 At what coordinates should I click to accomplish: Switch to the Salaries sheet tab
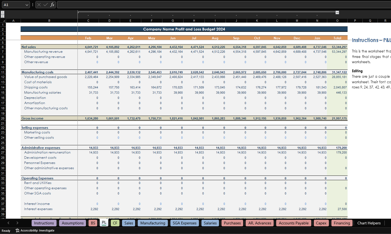(210, 223)
